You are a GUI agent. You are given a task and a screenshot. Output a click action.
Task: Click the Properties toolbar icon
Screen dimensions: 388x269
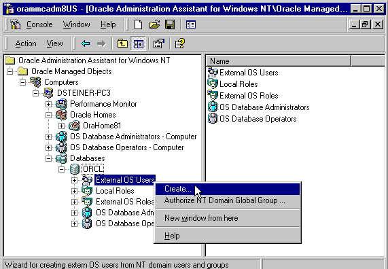point(159,43)
